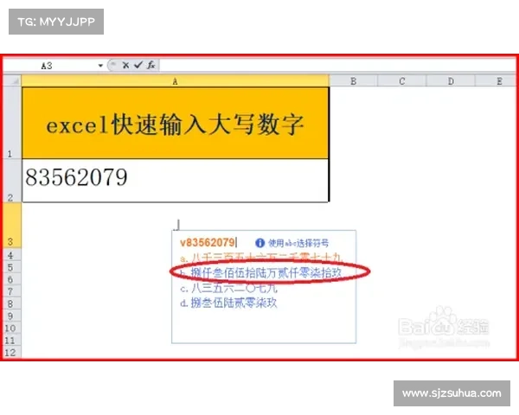
Task: Select column C header
Action: [x=402, y=81]
